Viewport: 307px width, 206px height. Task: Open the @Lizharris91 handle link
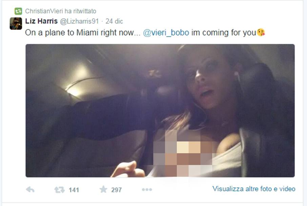[79, 21]
